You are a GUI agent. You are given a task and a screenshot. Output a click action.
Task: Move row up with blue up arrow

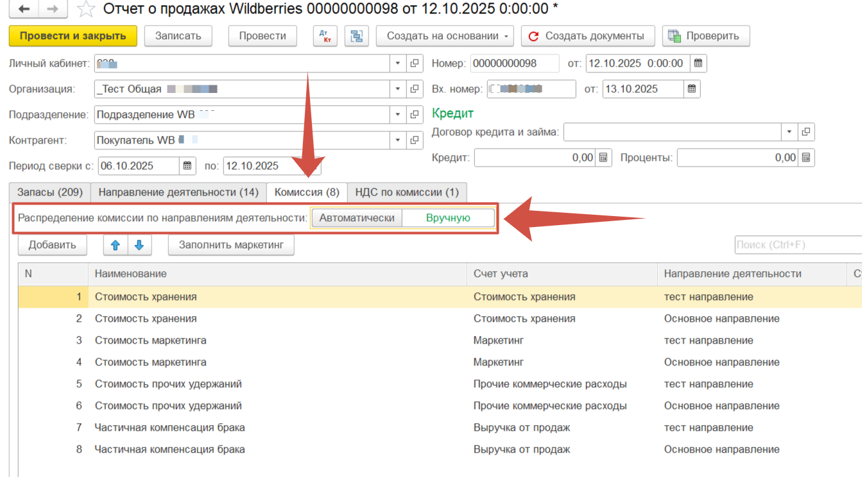click(116, 245)
